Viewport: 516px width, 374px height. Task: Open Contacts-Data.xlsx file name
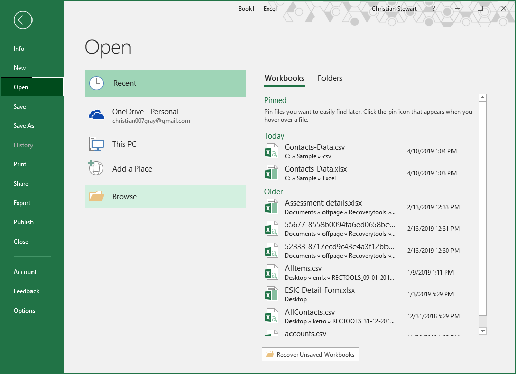(x=315, y=169)
